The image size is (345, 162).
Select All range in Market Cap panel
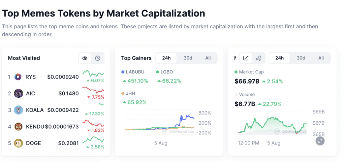click(x=321, y=58)
